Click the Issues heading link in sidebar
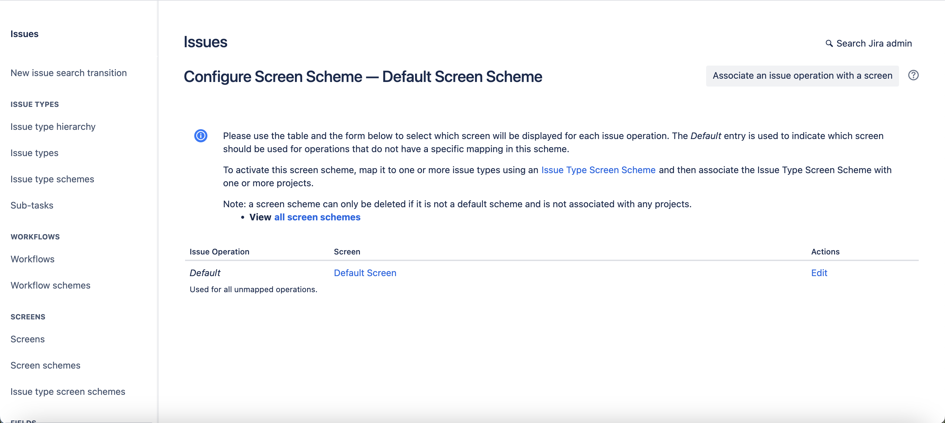945x423 pixels. (24, 34)
